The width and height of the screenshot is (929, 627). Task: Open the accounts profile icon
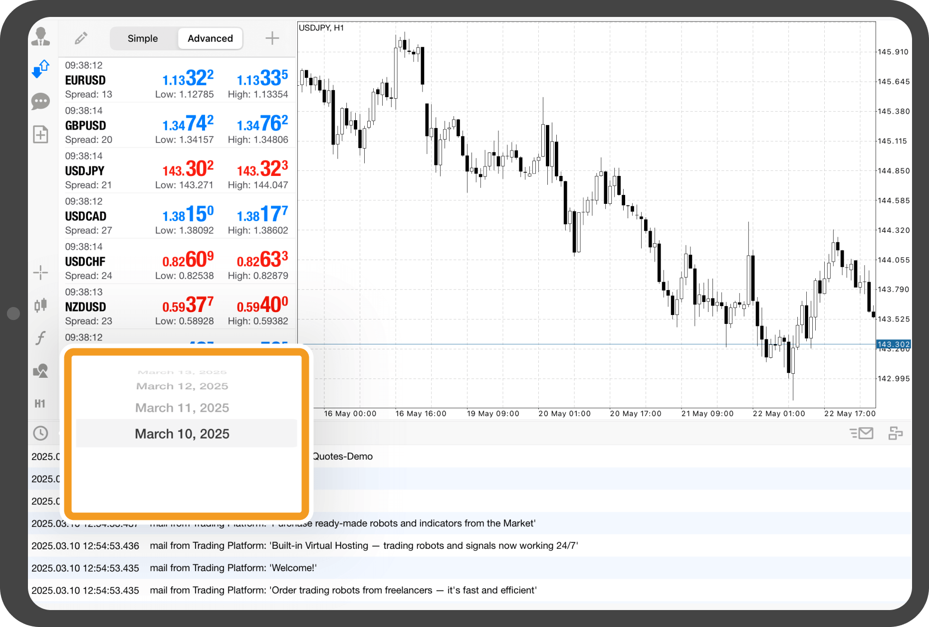(x=40, y=37)
